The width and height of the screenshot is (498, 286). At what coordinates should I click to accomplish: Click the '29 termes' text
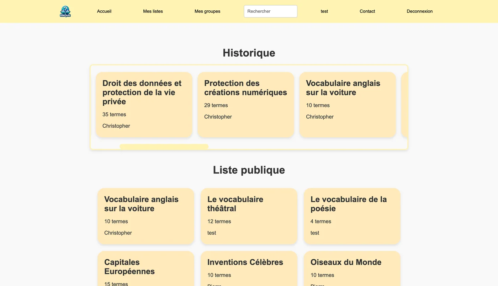[216, 105]
